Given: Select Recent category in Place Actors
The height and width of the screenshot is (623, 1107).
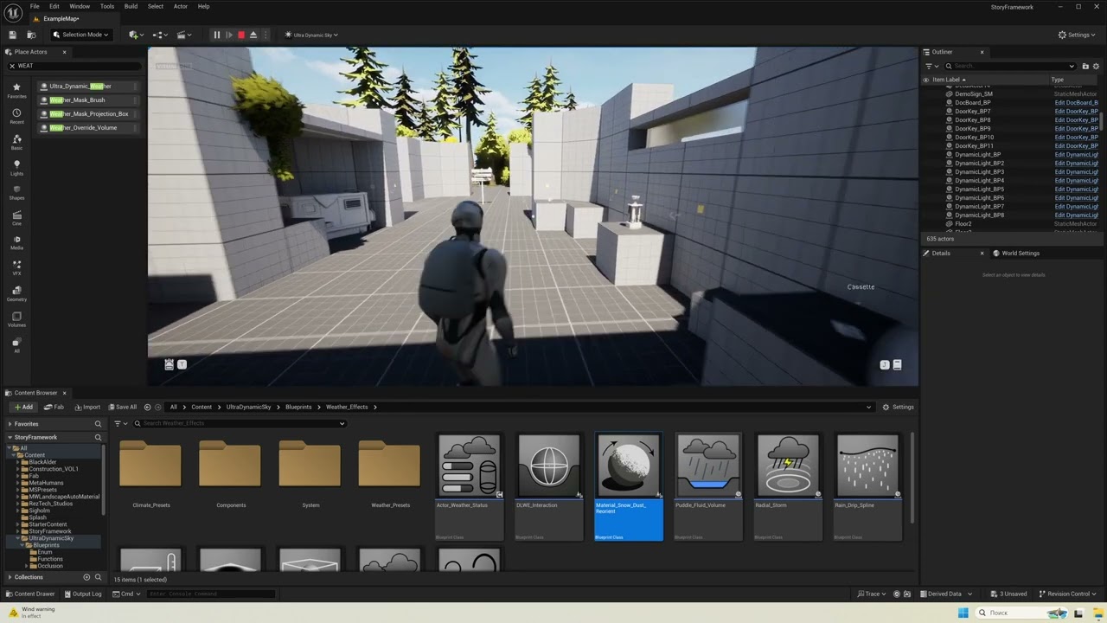Looking at the screenshot, I should 16,116.
